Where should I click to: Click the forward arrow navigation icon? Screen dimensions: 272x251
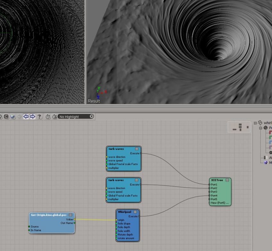click(x=32, y=117)
